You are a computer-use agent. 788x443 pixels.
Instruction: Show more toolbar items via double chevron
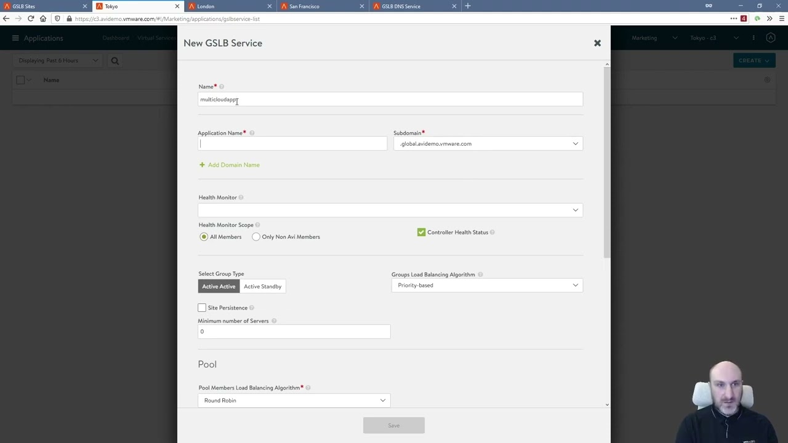point(770,18)
